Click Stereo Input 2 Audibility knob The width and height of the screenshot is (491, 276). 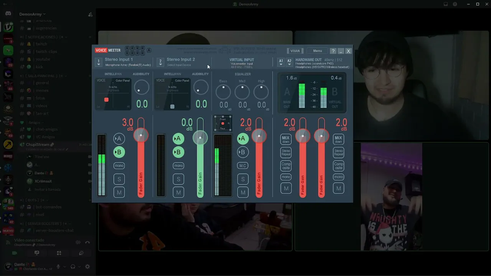(x=201, y=87)
